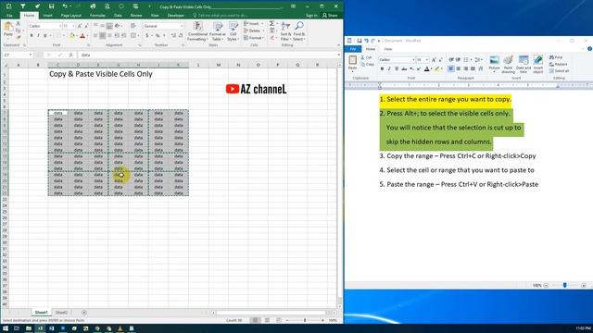Toggle Italic in WordPad Font group
The height and width of the screenshot is (333, 593).
click(389, 68)
